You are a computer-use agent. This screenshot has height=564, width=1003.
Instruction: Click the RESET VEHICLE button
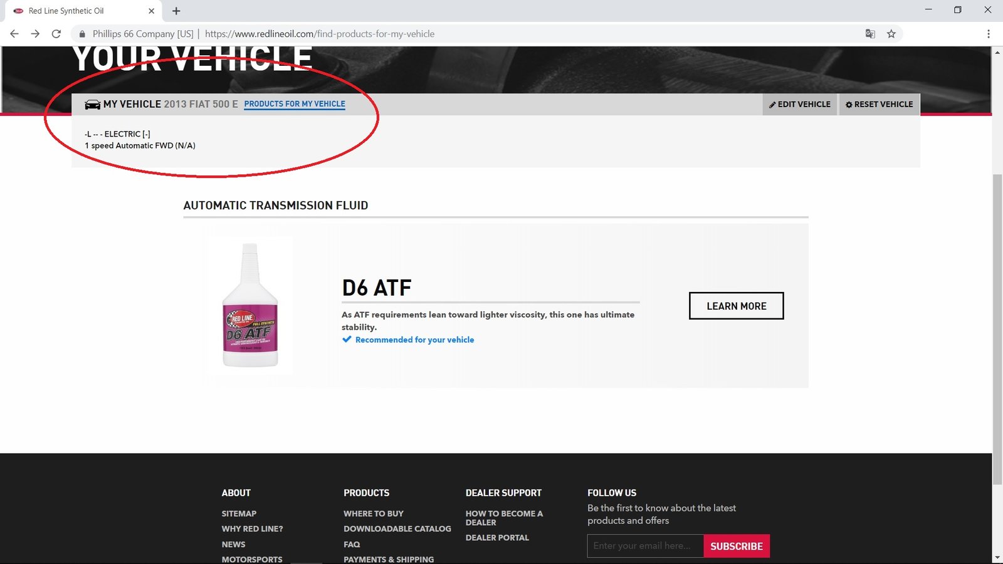[x=879, y=104]
